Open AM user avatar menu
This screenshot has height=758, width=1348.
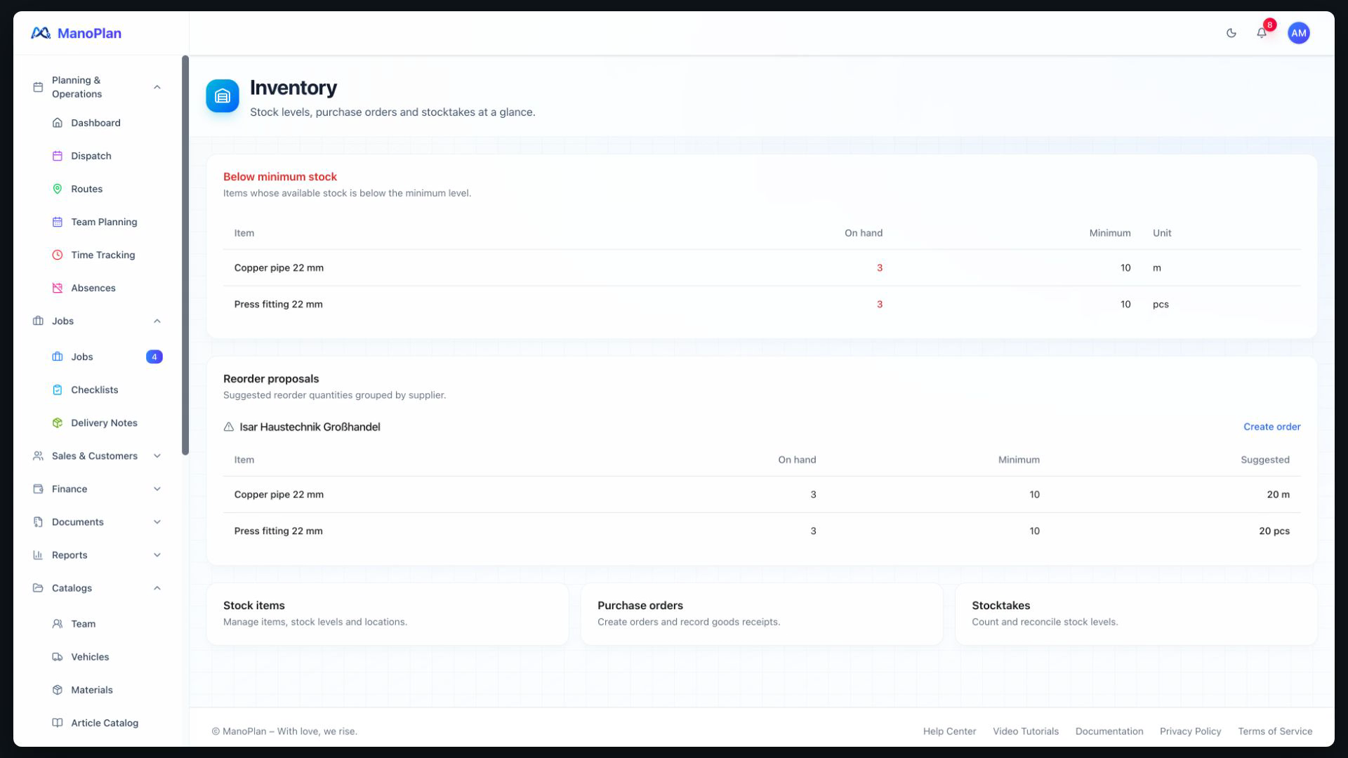1298,33
